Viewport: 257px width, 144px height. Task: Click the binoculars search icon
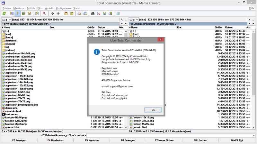pos(93,14)
